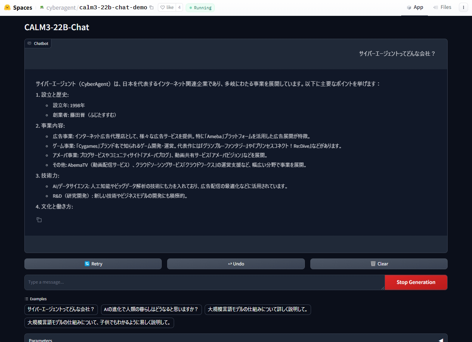Click the duplicate-space icon beside the space name

(x=151, y=7)
